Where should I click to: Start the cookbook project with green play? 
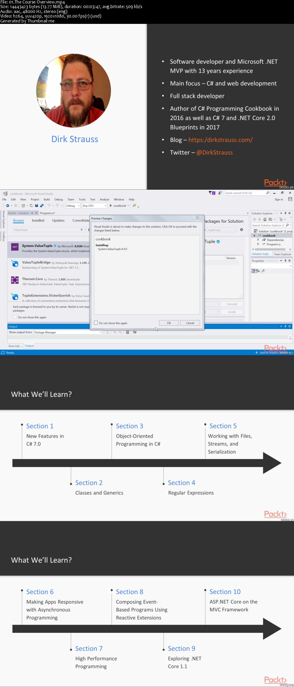pyautogui.click(x=111, y=205)
